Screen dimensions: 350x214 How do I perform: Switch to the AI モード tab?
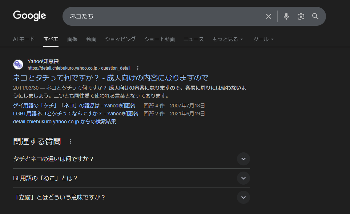(x=24, y=39)
